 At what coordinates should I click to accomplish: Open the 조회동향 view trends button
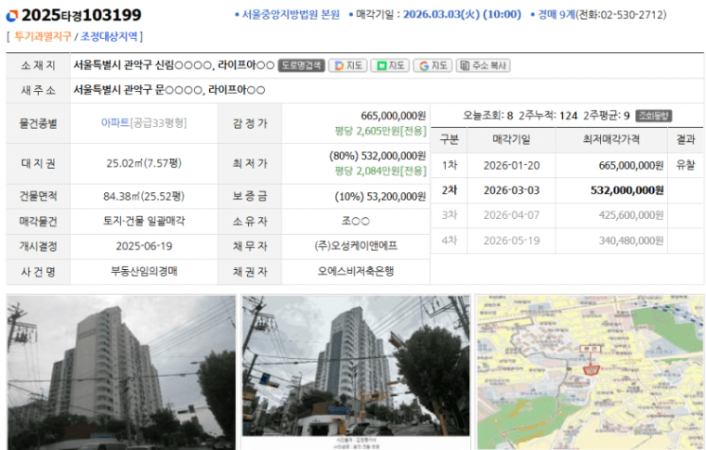[x=653, y=115]
